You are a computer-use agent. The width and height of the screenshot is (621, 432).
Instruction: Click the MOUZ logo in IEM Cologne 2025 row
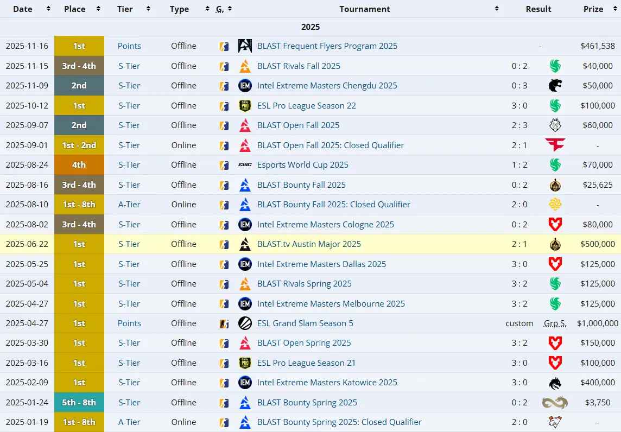555,225
